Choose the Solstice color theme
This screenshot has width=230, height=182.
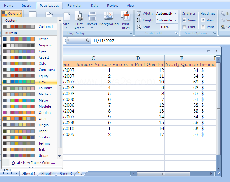[30, 137]
